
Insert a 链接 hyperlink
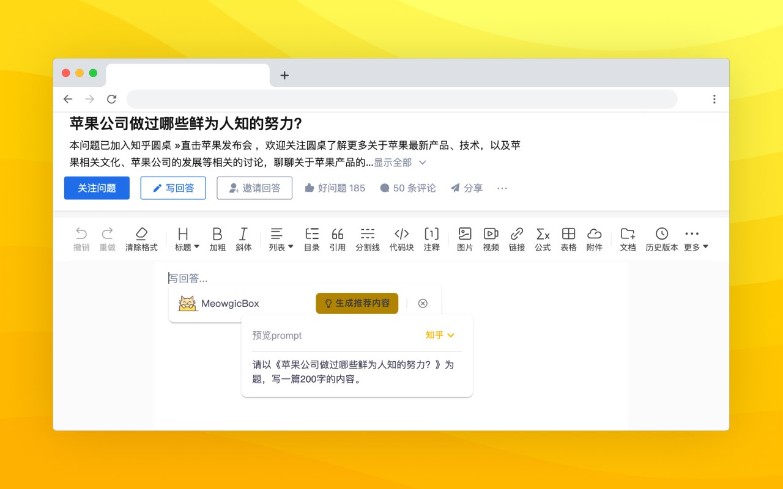pos(517,239)
